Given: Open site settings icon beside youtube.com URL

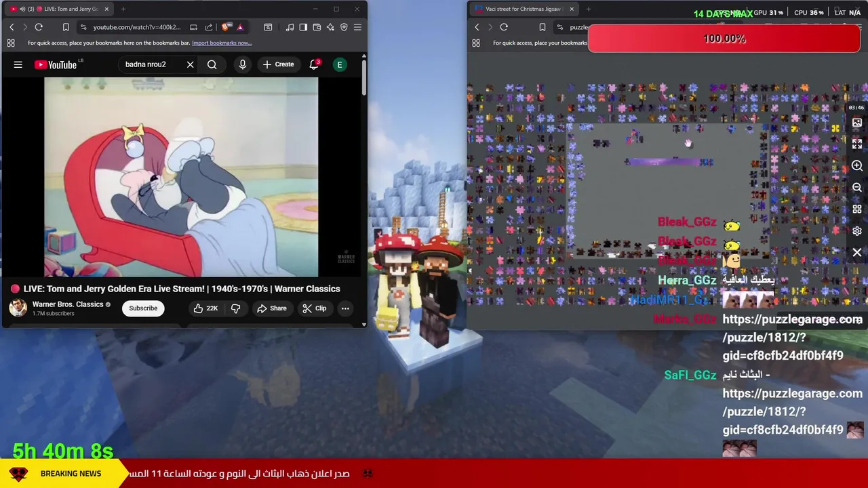Looking at the screenshot, I should [83, 27].
